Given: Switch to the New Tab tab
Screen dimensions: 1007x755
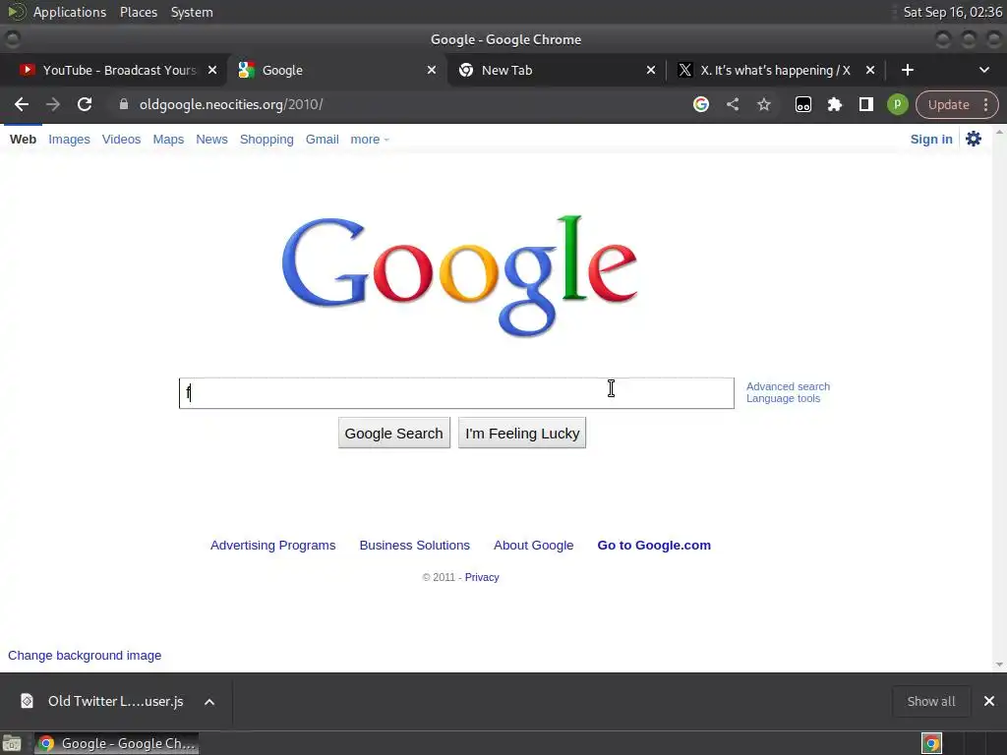Looking at the screenshot, I should [557, 70].
